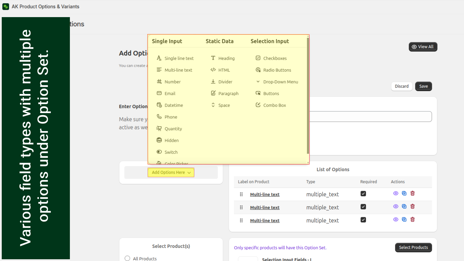Duplicate the second Multi-line text option
Image resolution: width=464 pixels, height=261 pixels.
pyautogui.click(x=404, y=206)
